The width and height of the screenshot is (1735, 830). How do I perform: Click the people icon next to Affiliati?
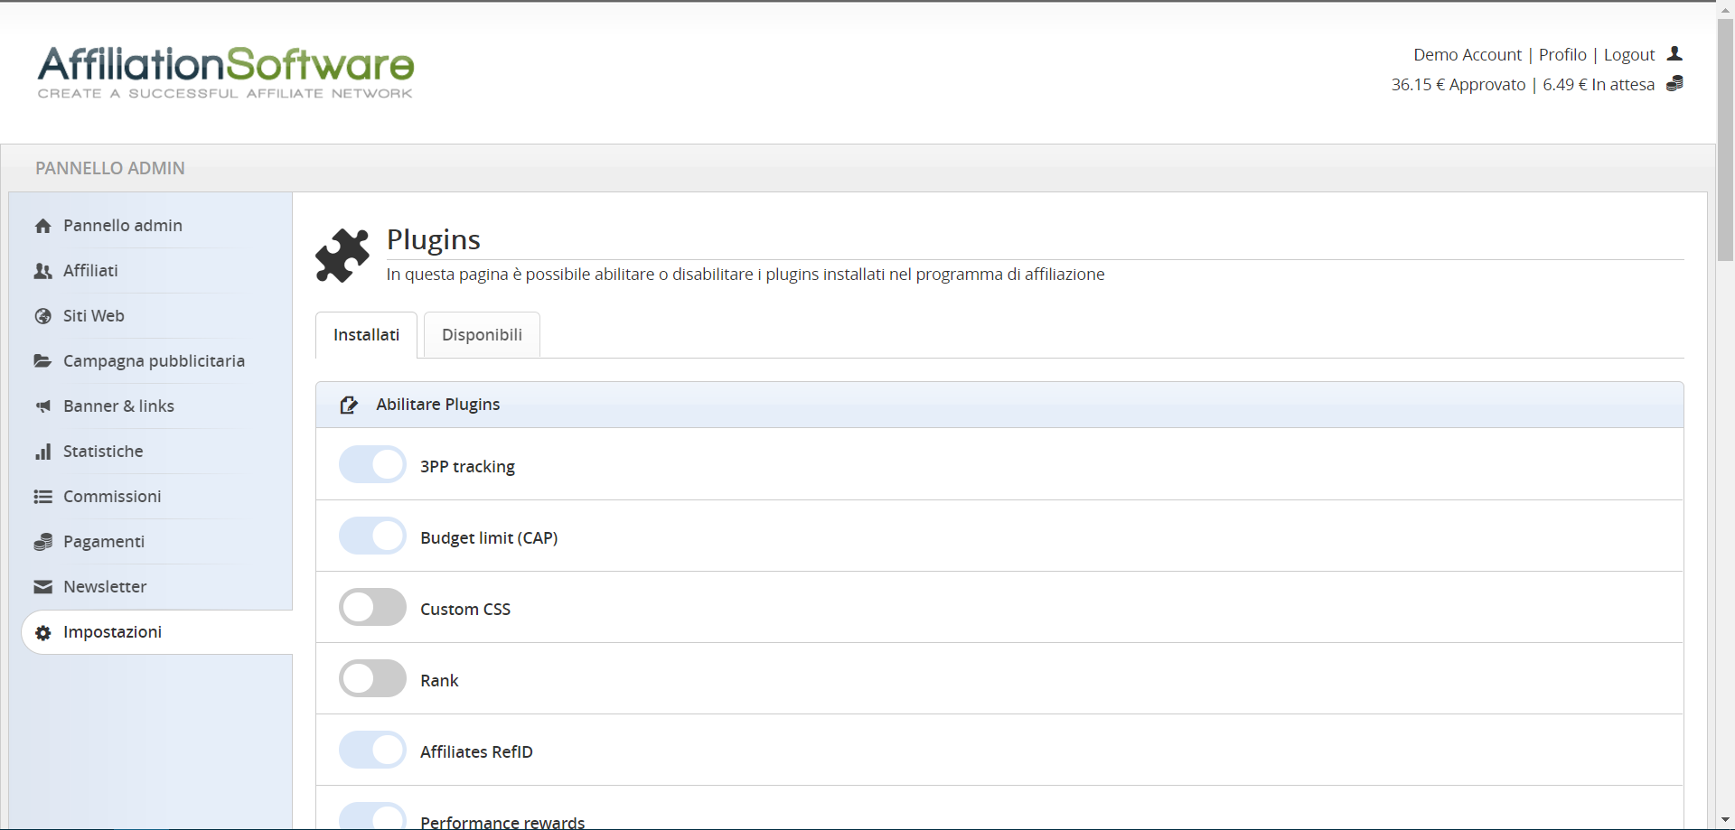(x=42, y=271)
